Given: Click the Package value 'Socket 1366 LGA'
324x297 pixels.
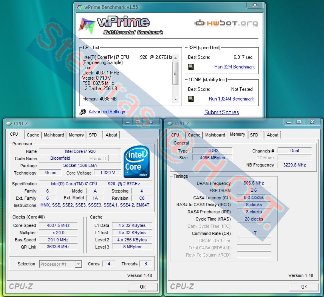Looking at the screenshot, I should tap(80, 165).
